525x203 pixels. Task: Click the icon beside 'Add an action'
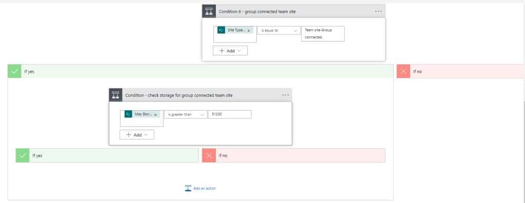tap(188, 188)
